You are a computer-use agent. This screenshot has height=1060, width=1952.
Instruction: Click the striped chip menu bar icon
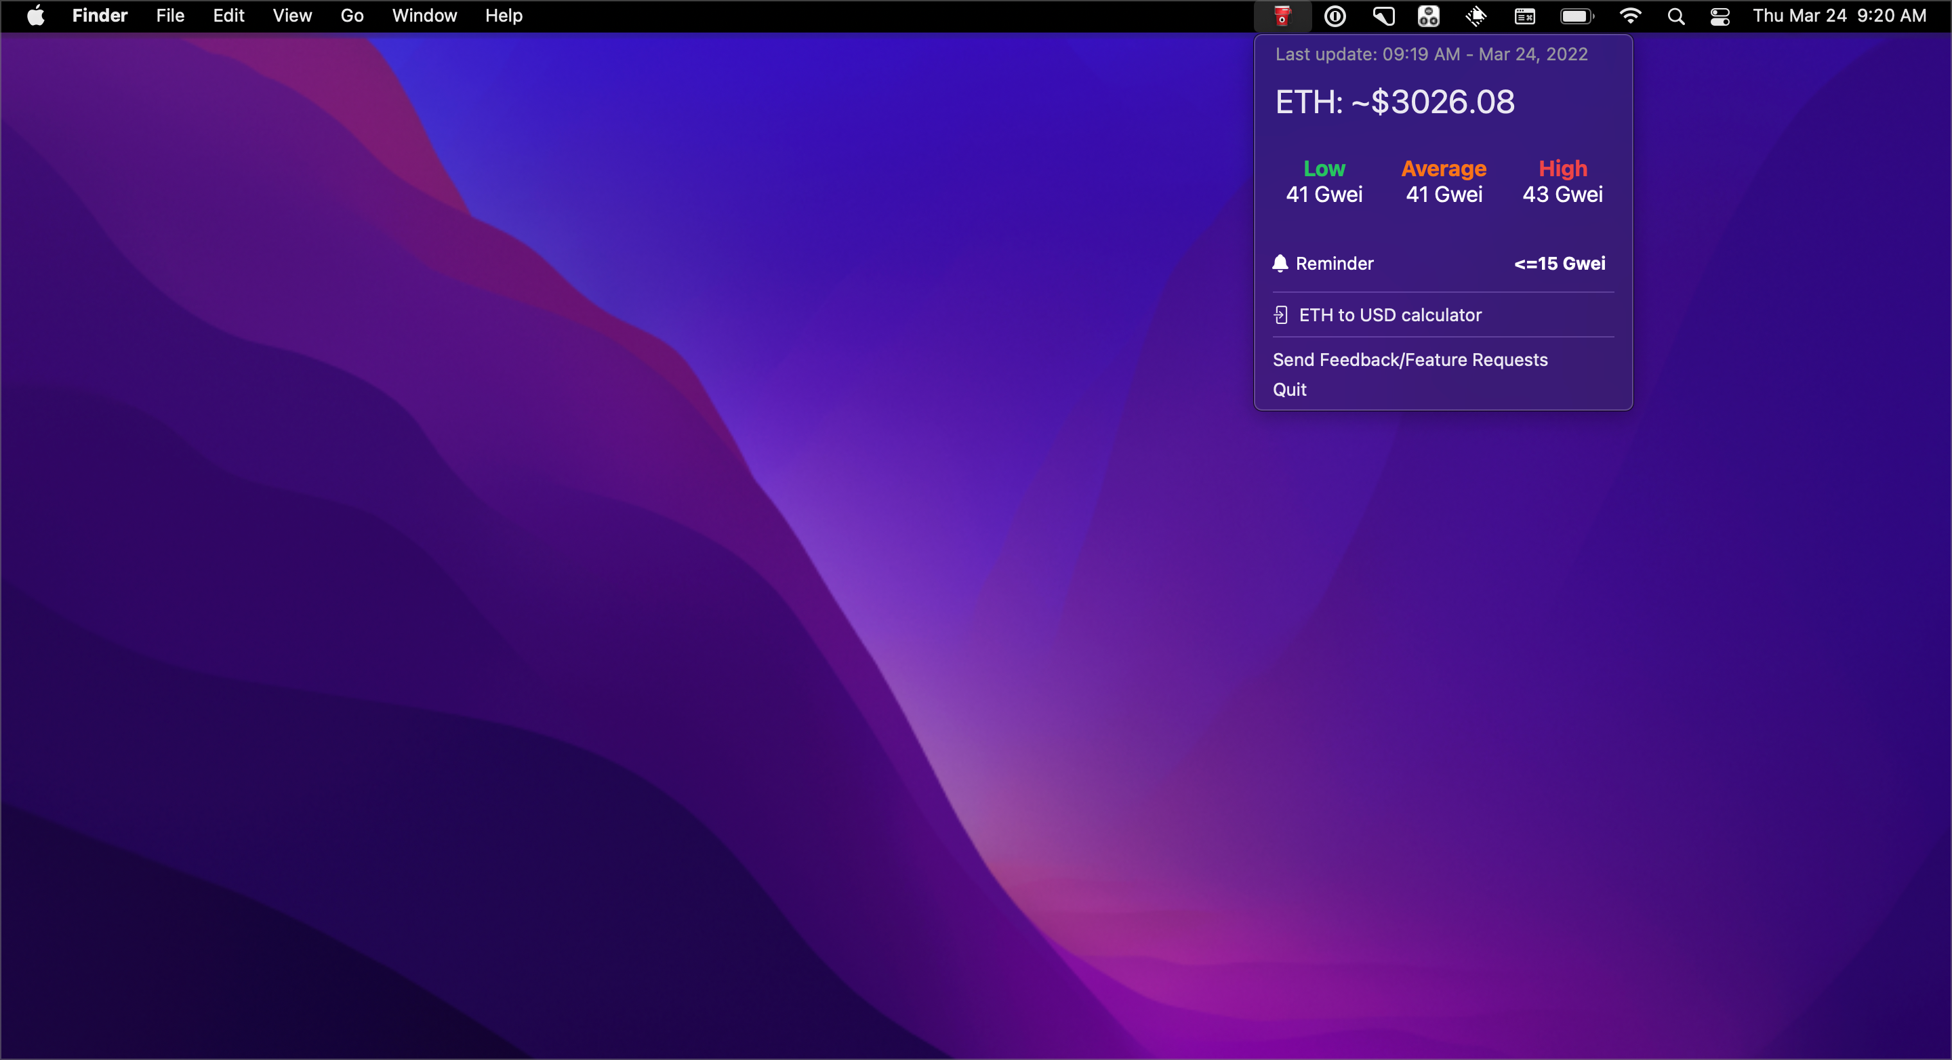tap(1476, 16)
